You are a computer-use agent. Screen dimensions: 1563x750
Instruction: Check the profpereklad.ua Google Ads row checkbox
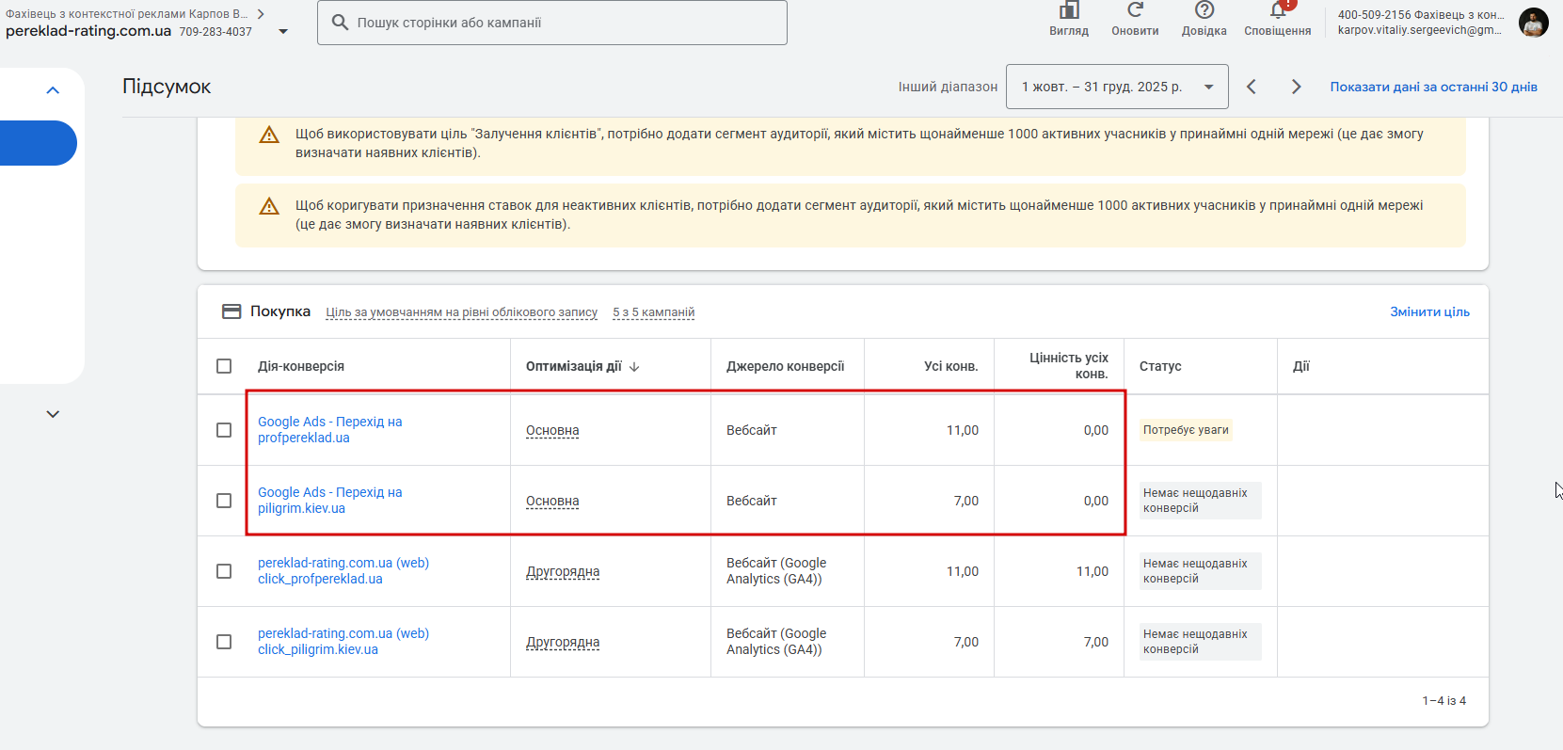[224, 430]
